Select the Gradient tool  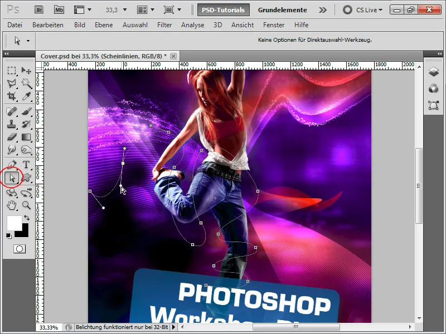(x=26, y=137)
